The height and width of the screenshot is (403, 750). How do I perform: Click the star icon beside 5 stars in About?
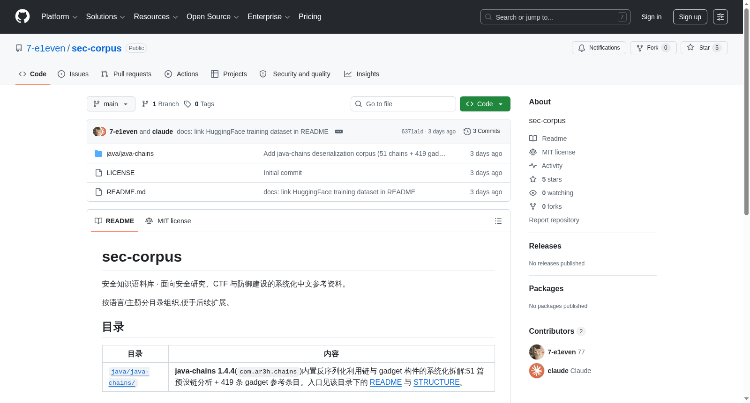click(x=533, y=179)
